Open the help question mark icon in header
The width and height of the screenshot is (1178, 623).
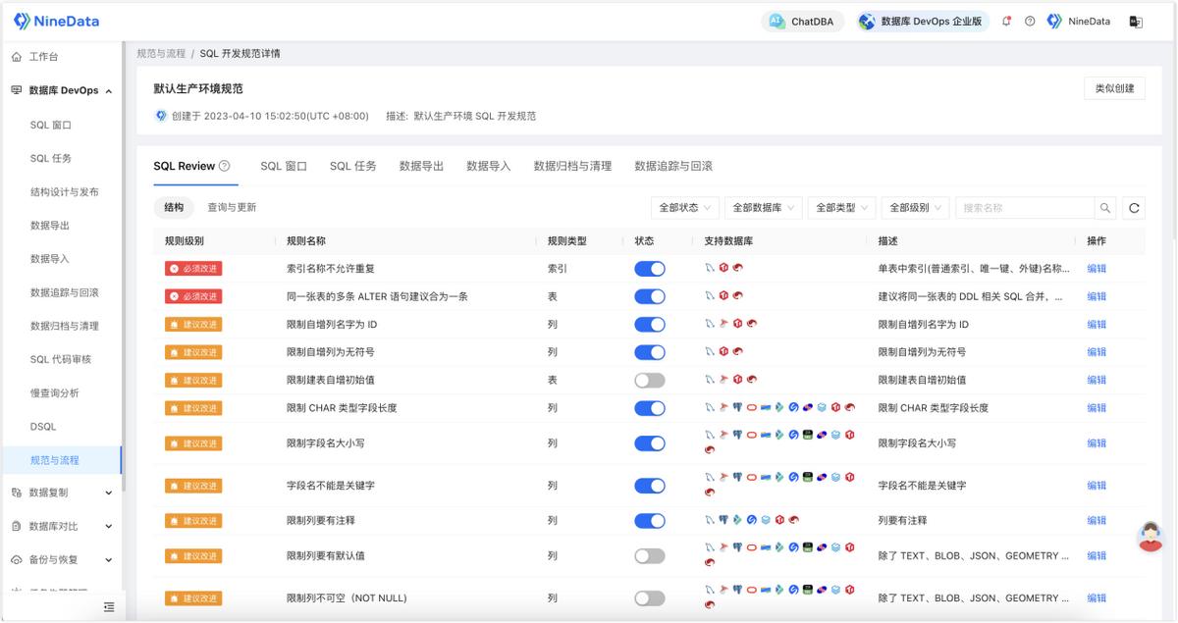pos(1030,22)
